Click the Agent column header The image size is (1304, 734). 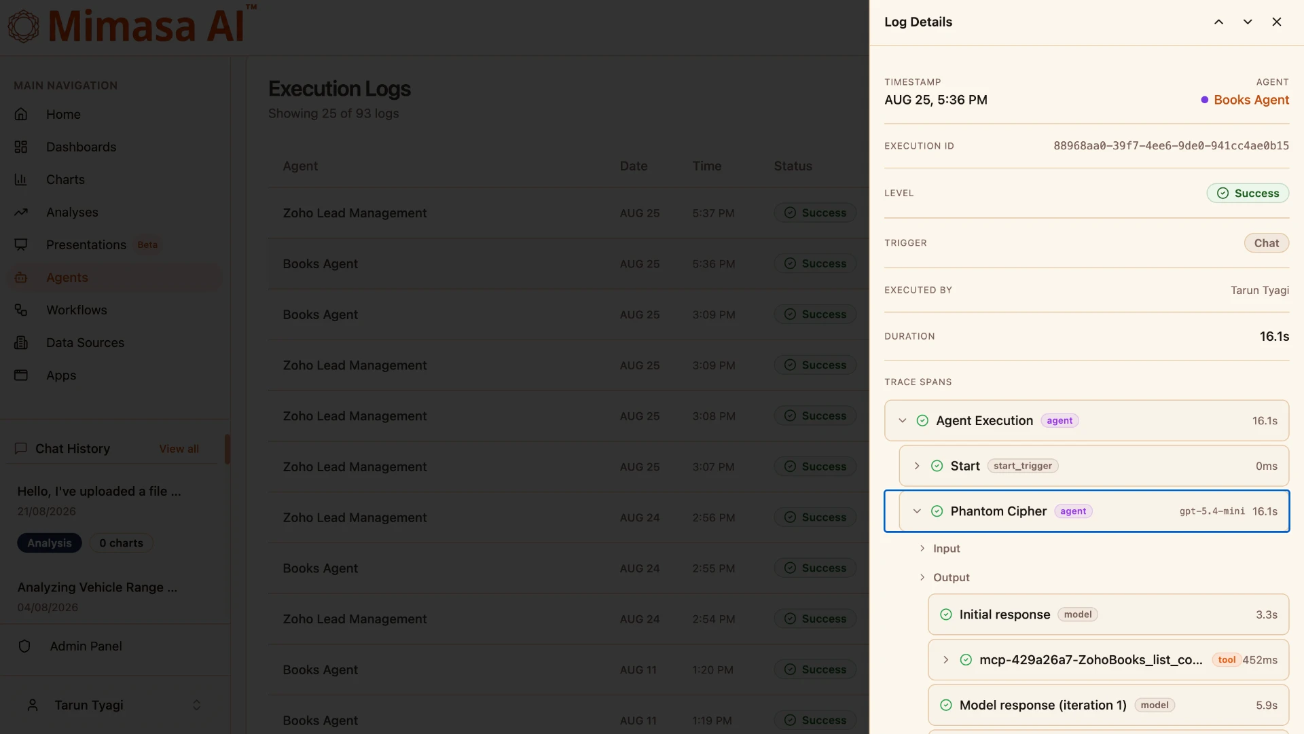[300, 166]
